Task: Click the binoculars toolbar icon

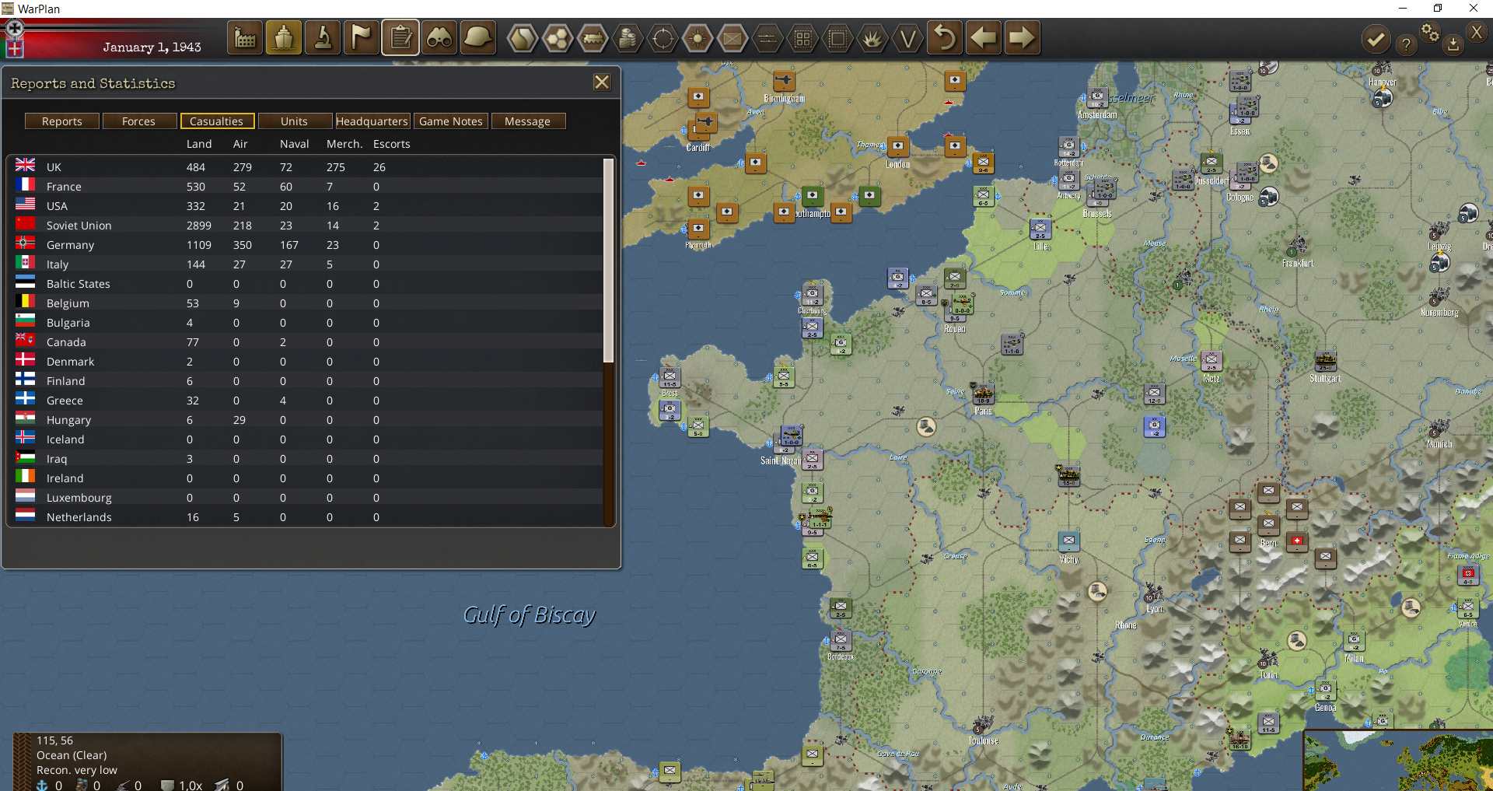Action: (439, 38)
